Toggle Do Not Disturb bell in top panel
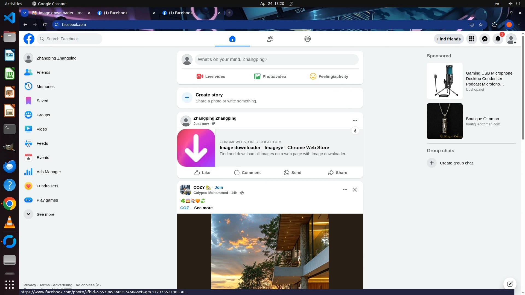Image resolution: width=525 pixels, height=295 pixels. [x=291, y=4]
